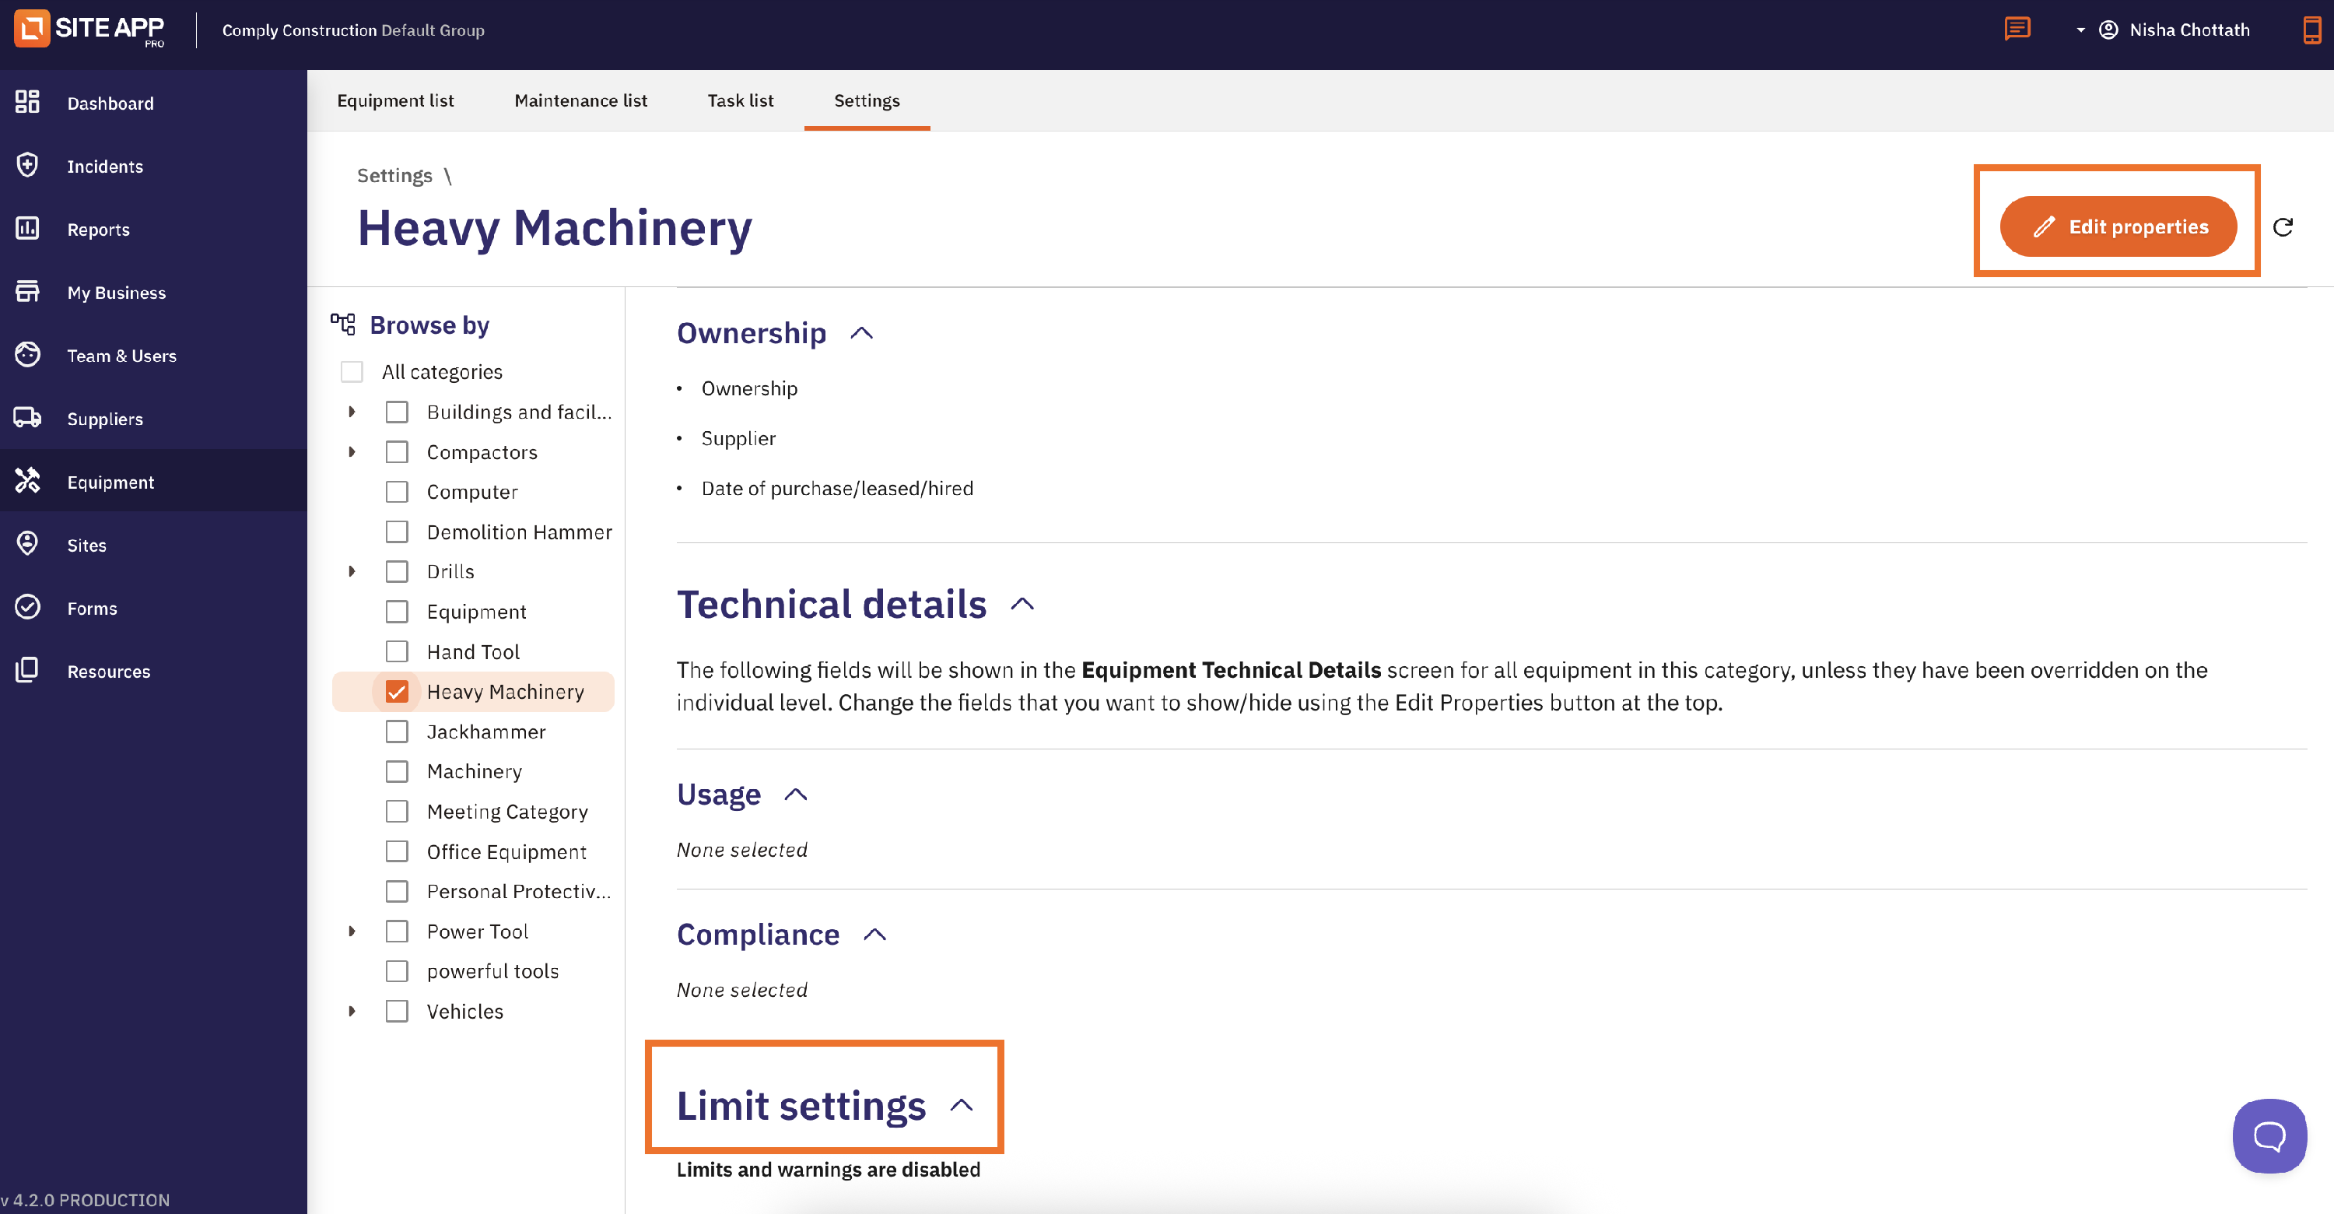This screenshot has height=1214, width=2334.
Task: Collapse the Technical details section chevron
Action: [x=1022, y=605]
